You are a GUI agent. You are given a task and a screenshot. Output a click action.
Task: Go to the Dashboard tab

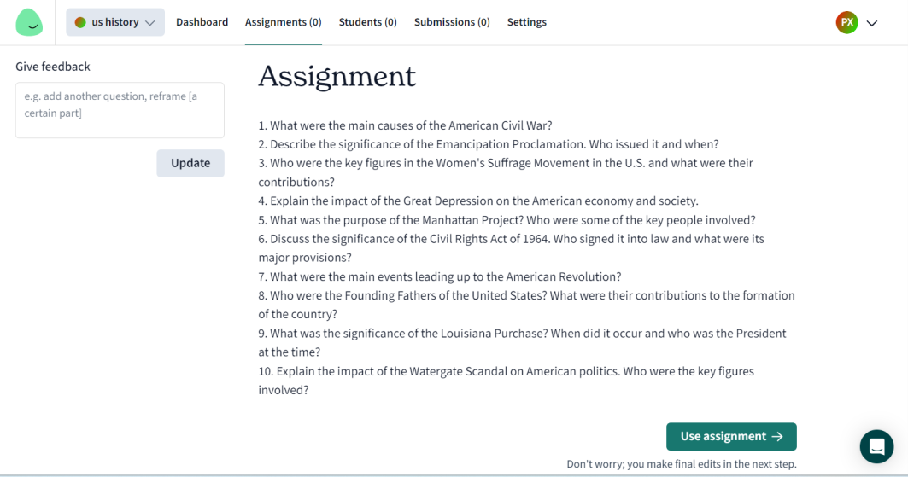202,22
